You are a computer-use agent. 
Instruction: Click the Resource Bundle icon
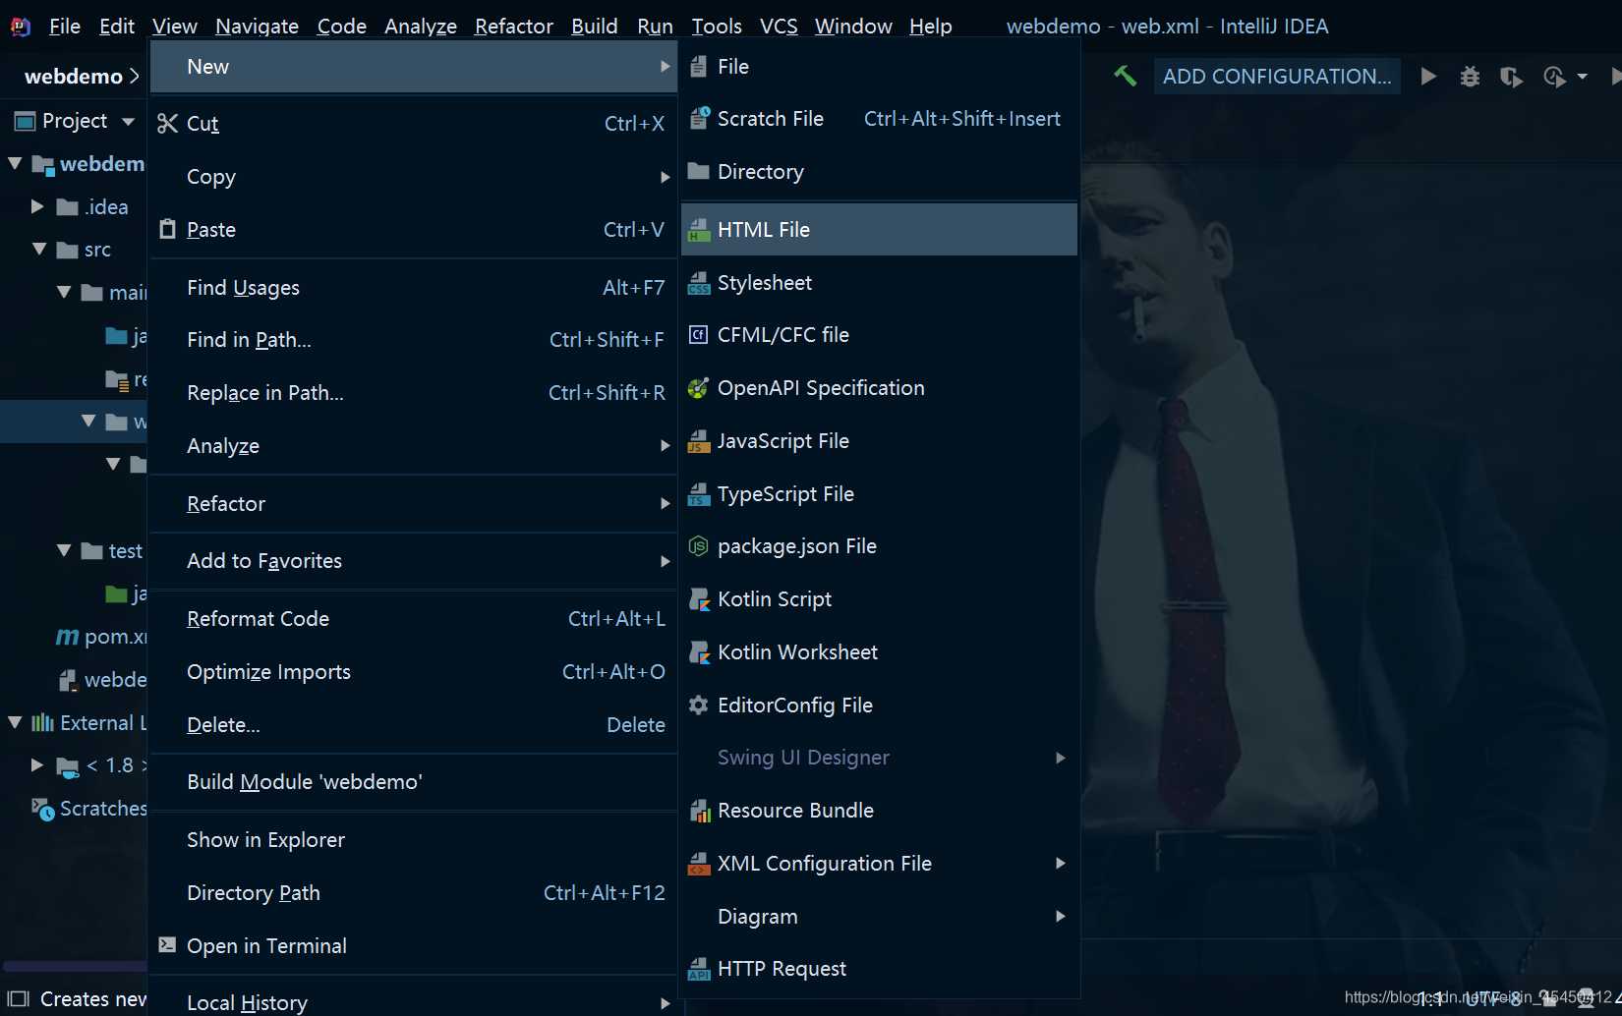point(699,810)
